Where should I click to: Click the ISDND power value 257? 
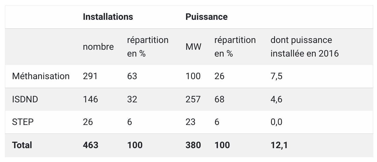193,99
